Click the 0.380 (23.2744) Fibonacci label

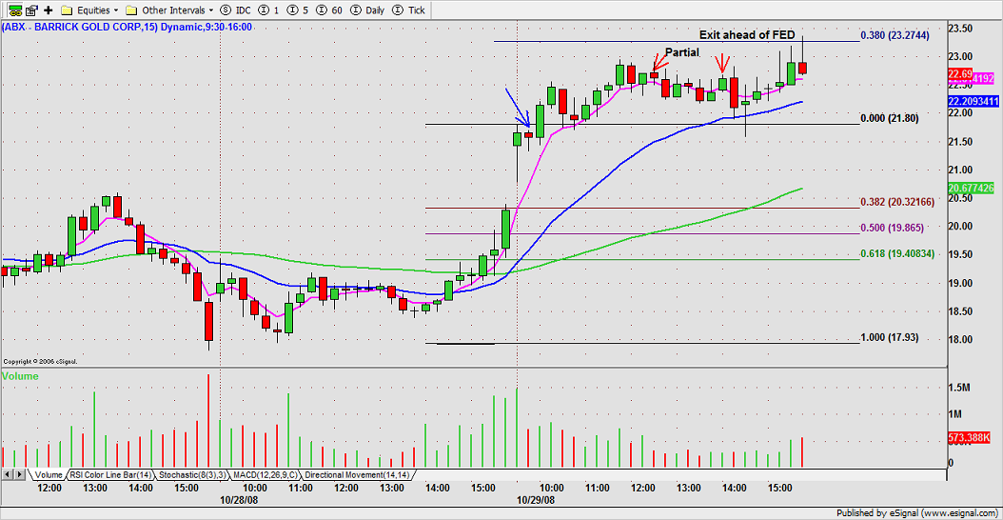[x=895, y=35]
